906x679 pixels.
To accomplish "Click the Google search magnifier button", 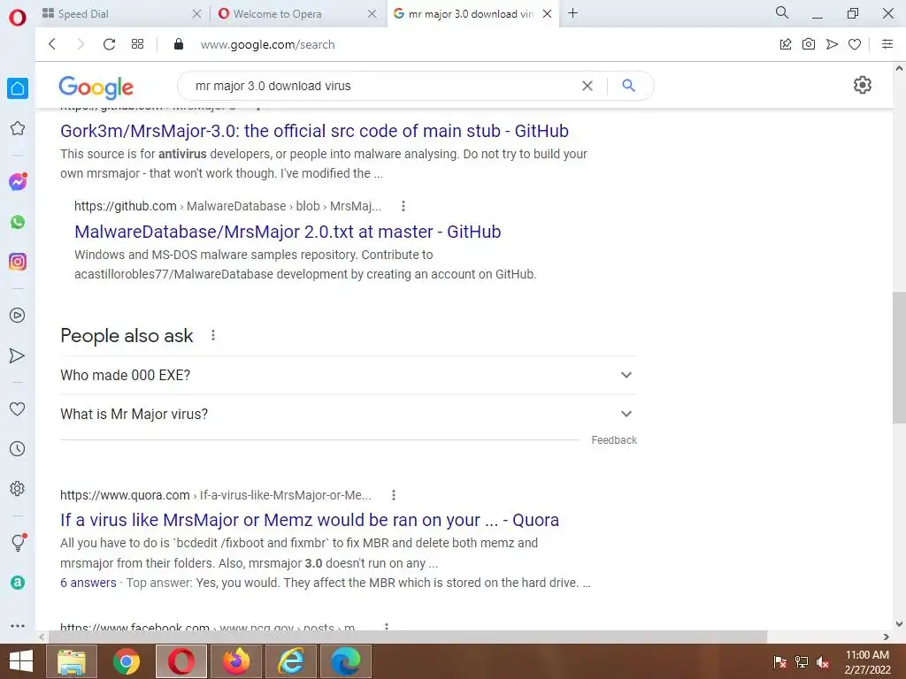I will tap(629, 86).
